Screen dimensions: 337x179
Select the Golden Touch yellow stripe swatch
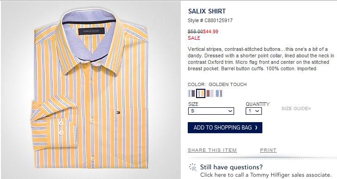201,93
